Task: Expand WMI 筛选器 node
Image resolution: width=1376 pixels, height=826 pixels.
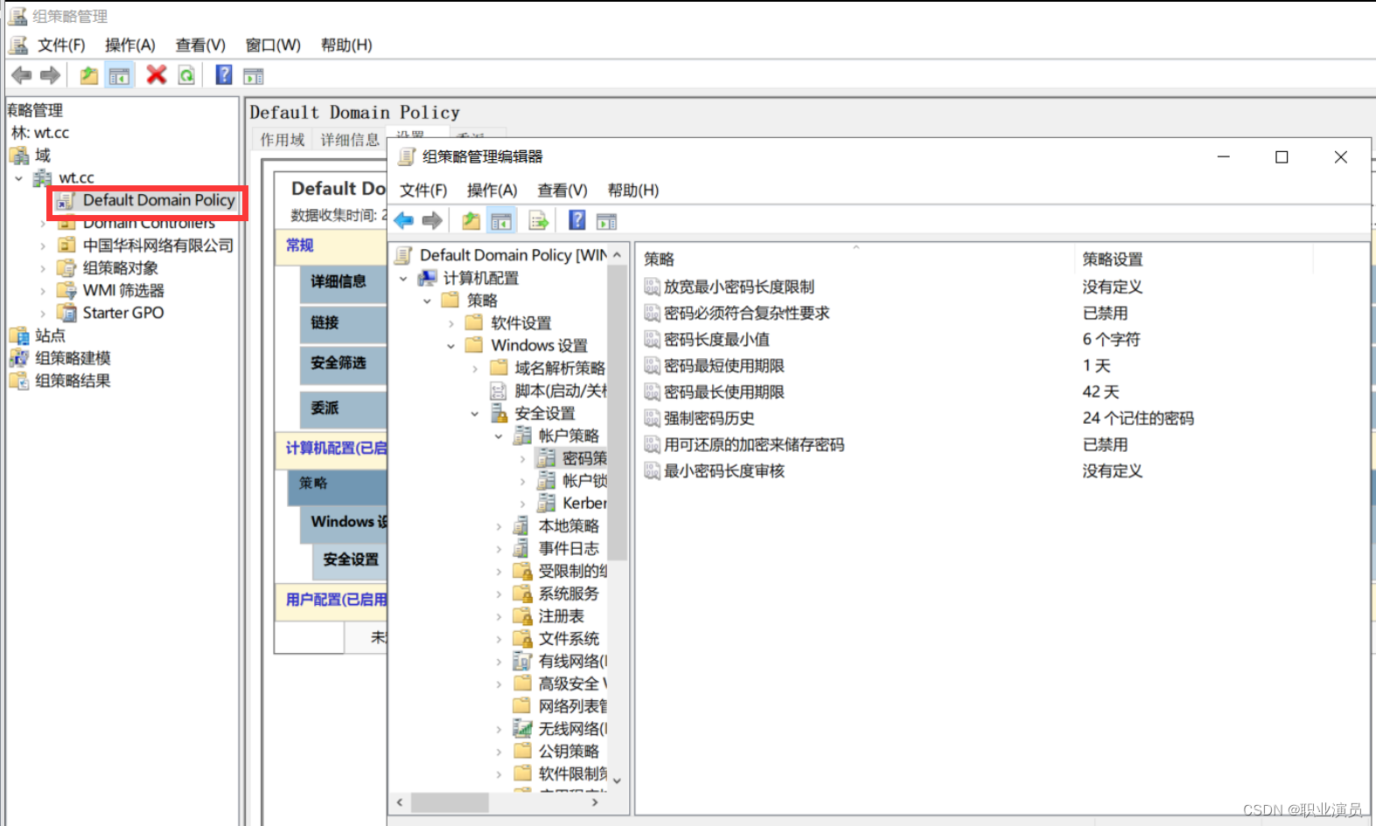Action: [x=43, y=291]
